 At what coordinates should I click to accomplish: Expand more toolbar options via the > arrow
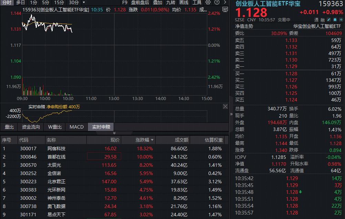click(225, 3)
